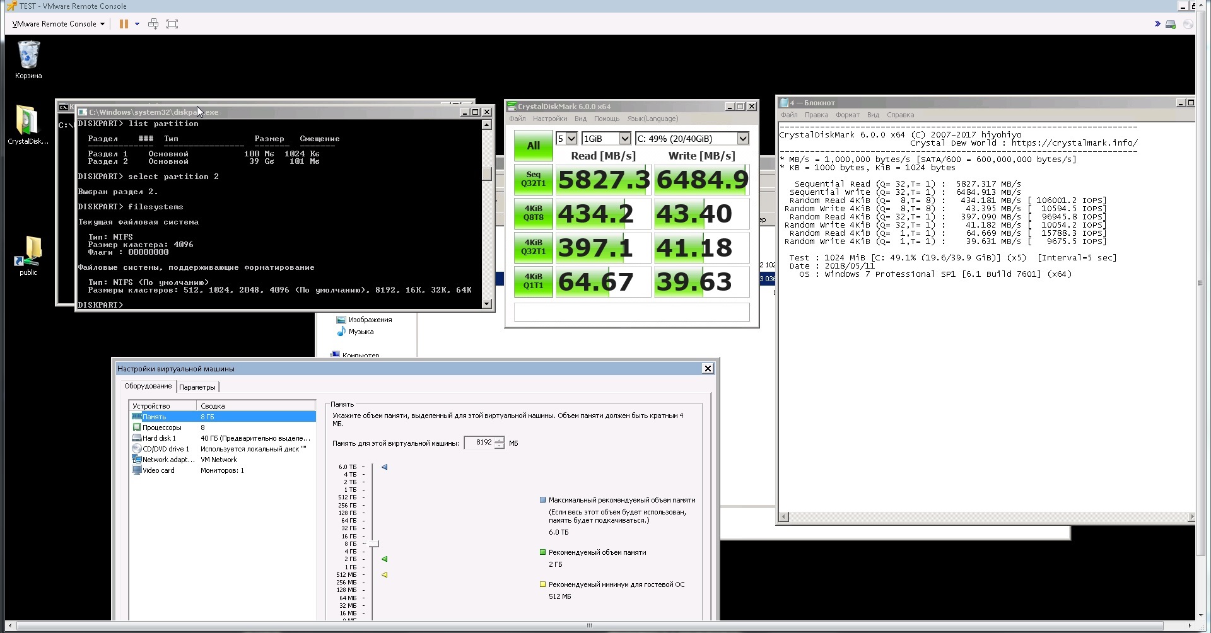Open Вид menu in CrystalDiskMark

pyautogui.click(x=580, y=119)
